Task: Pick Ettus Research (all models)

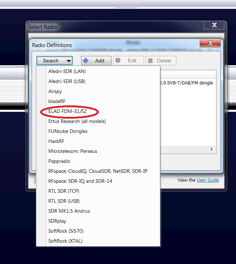Action: [x=98, y=121]
